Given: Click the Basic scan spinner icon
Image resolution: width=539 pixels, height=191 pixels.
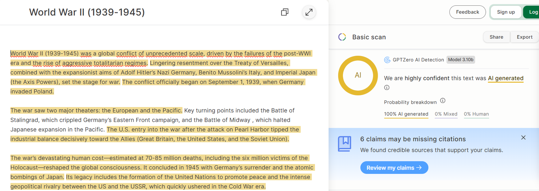Looking at the screenshot, I should coord(342,37).
